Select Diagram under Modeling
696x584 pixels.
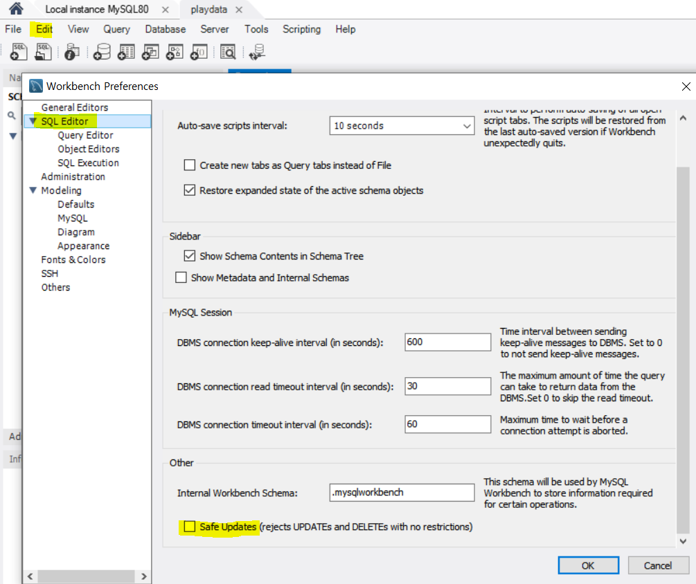pyautogui.click(x=76, y=232)
